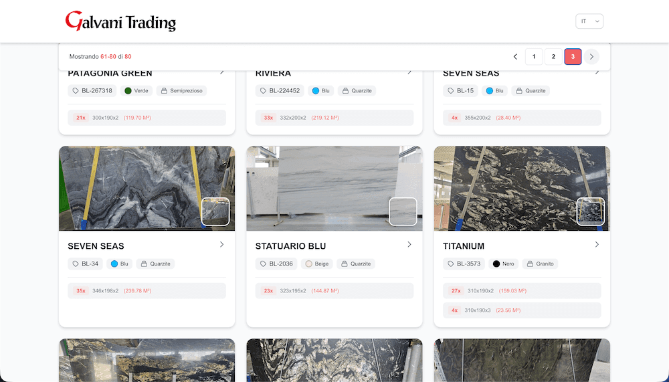Click the BL-267318 code tag
The height and width of the screenshot is (382, 669).
pyautogui.click(x=92, y=91)
